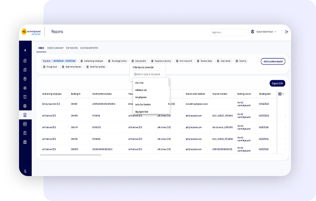This screenshot has height=201, width=316.
Task: Click the bus icon in the sidebar
Action: coord(25,142)
